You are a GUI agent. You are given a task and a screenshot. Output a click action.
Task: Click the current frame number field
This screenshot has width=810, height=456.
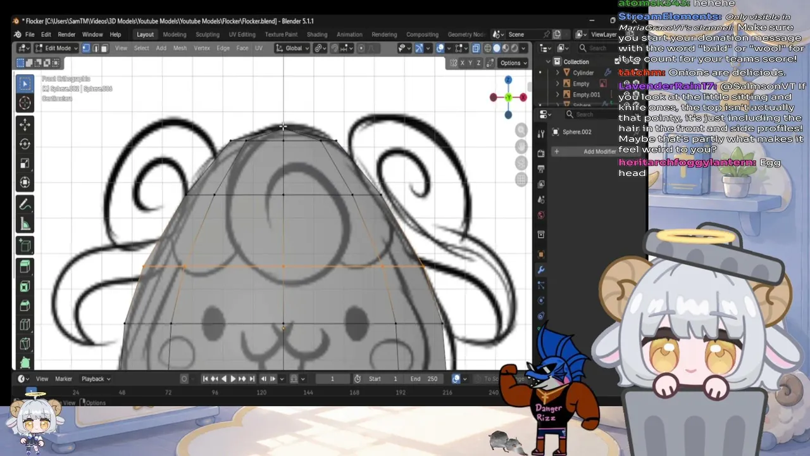(332, 379)
